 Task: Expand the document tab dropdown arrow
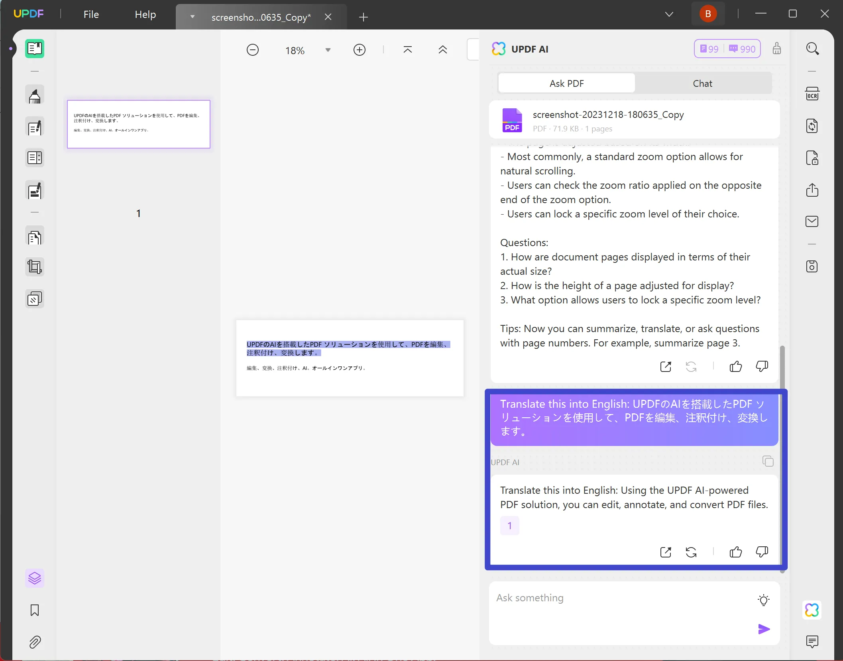point(193,17)
